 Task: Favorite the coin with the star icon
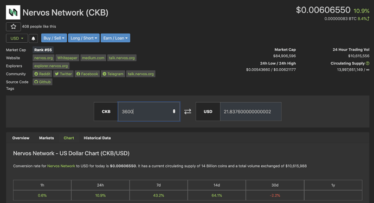[x=14, y=27]
